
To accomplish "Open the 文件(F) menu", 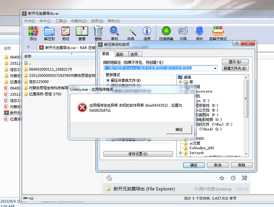I will click(29, 21).
